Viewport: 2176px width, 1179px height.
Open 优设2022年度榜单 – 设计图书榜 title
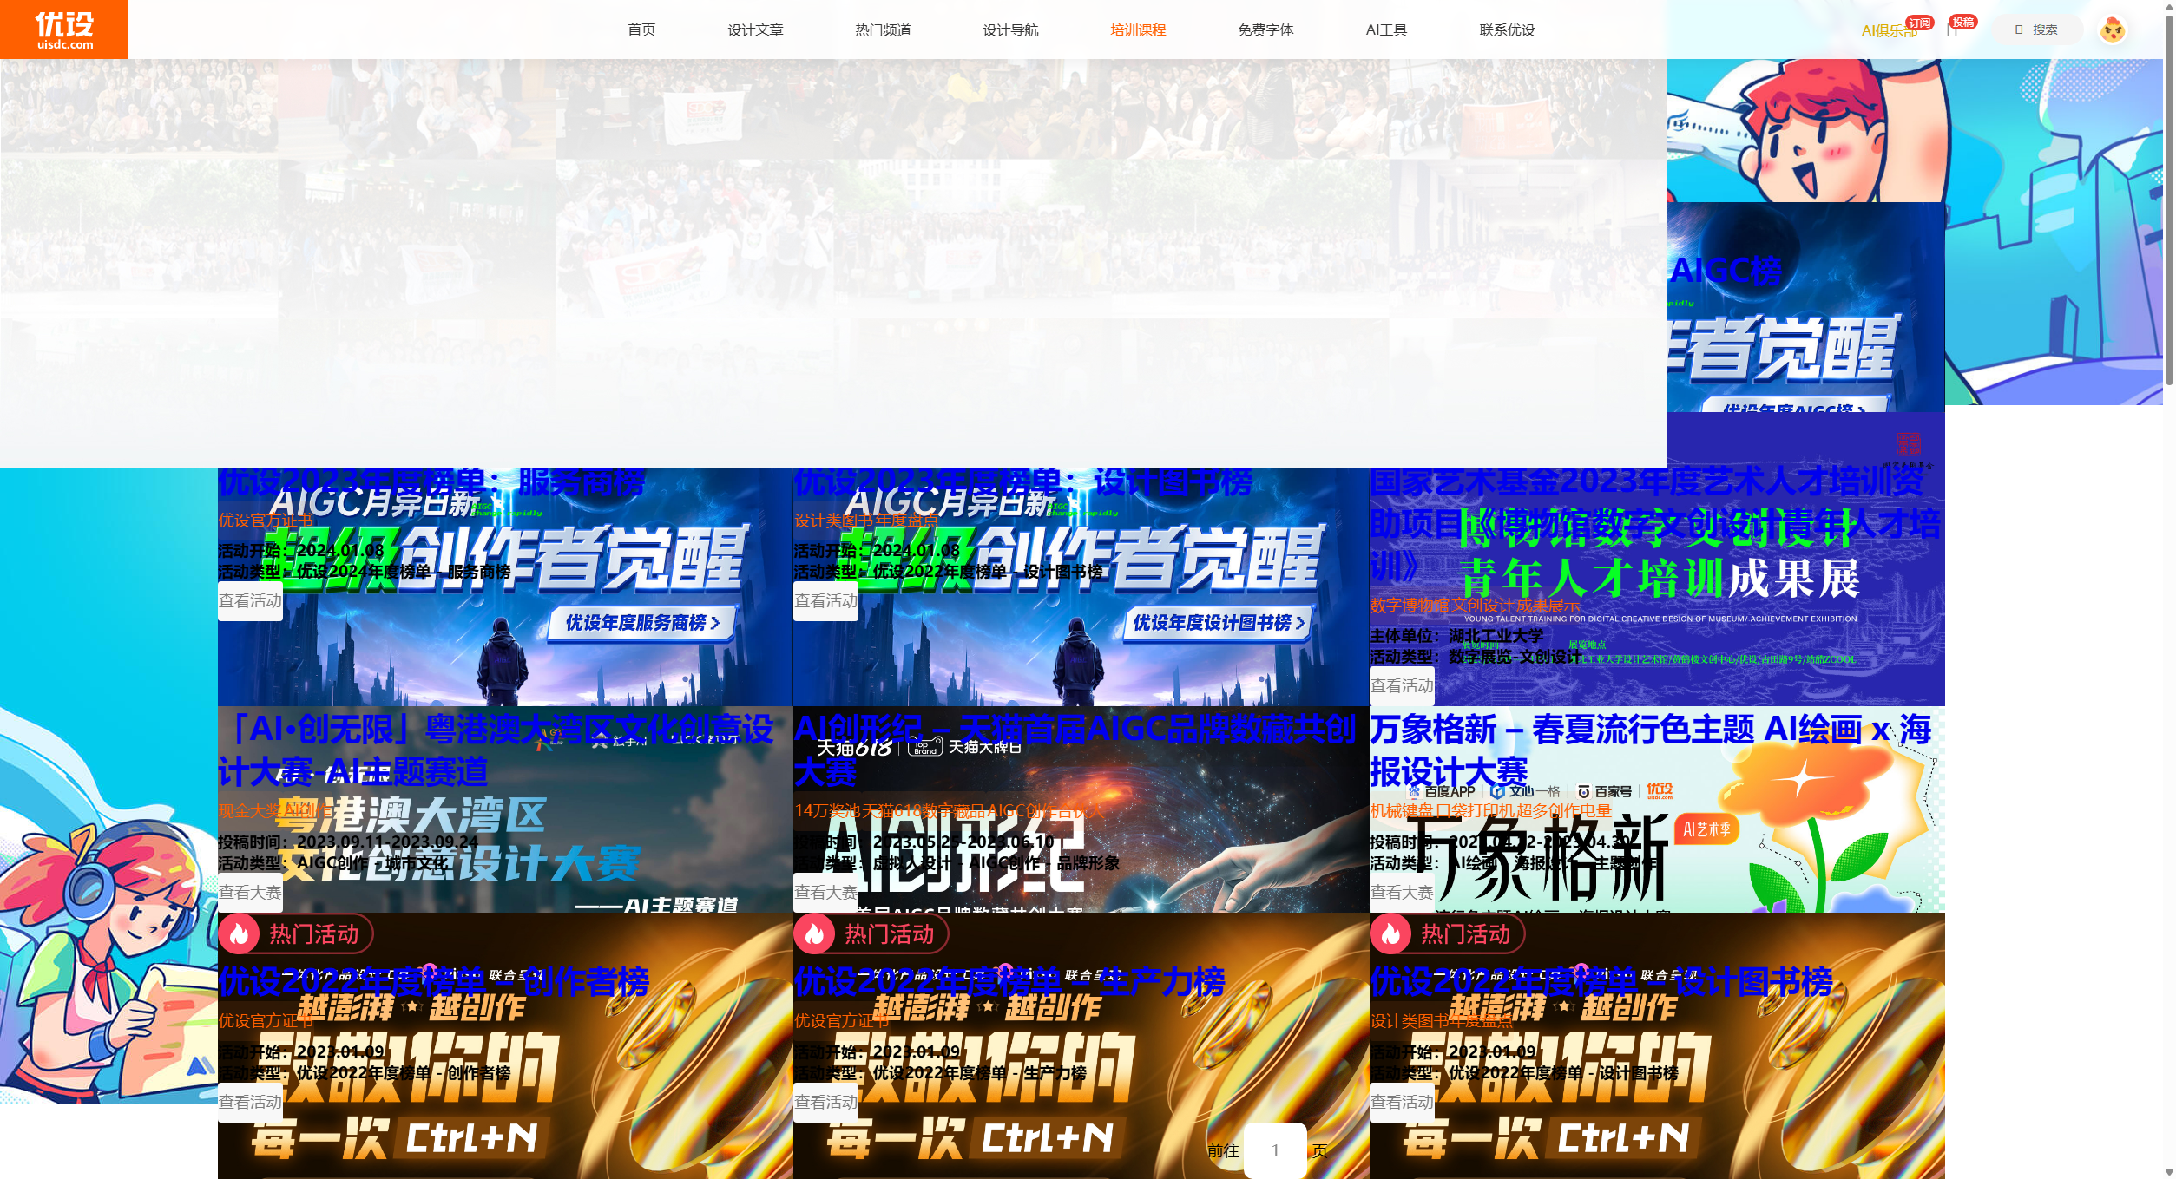(x=1601, y=981)
